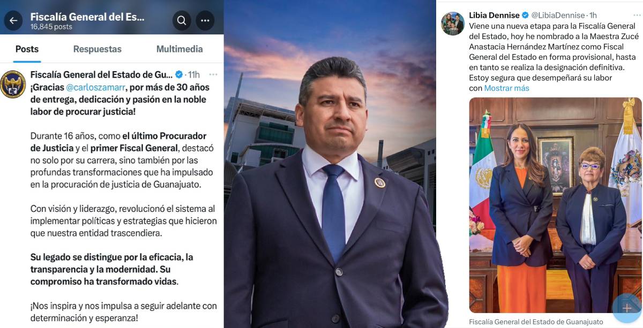Open search with the magnifier icon
643x328 pixels.
point(182,21)
